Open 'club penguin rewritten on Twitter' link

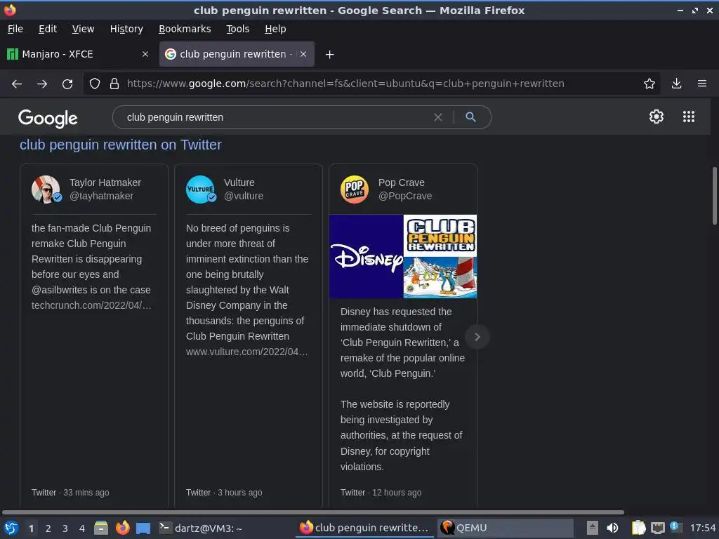click(x=121, y=145)
